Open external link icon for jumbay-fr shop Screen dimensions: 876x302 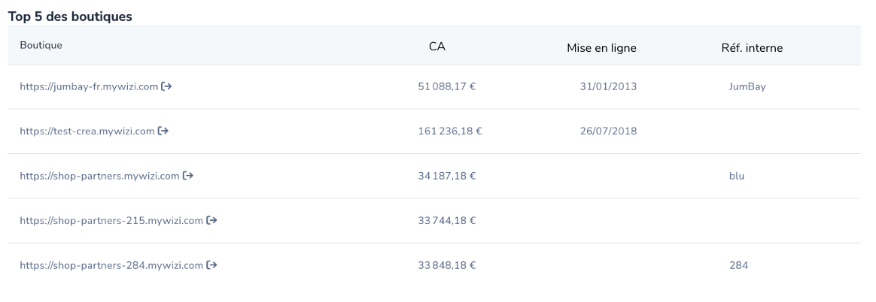[166, 86]
